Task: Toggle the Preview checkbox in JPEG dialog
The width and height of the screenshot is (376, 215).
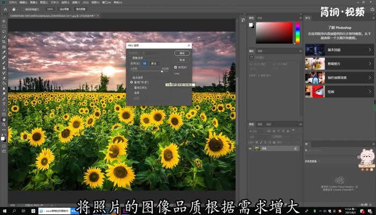Action: [x=175, y=68]
